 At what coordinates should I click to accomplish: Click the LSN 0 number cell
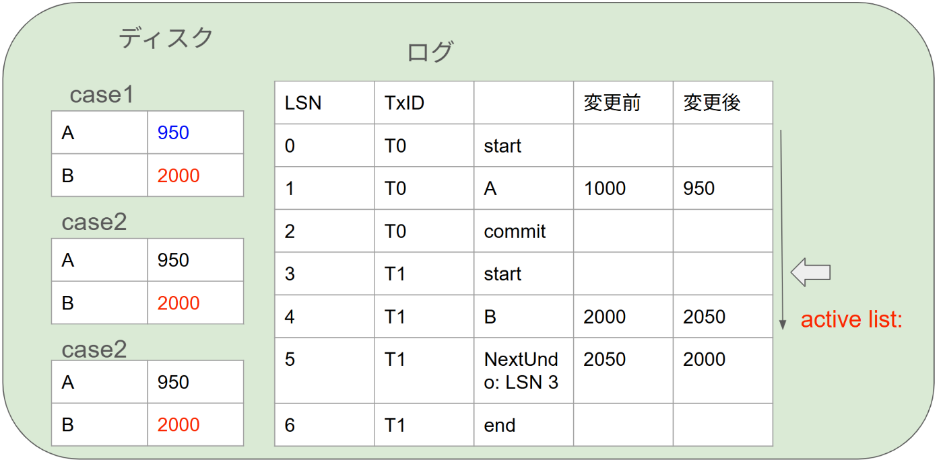coord(325,145)
